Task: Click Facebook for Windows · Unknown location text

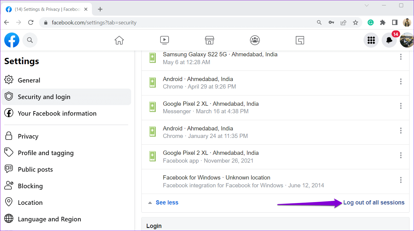Action: pos(217,178)
